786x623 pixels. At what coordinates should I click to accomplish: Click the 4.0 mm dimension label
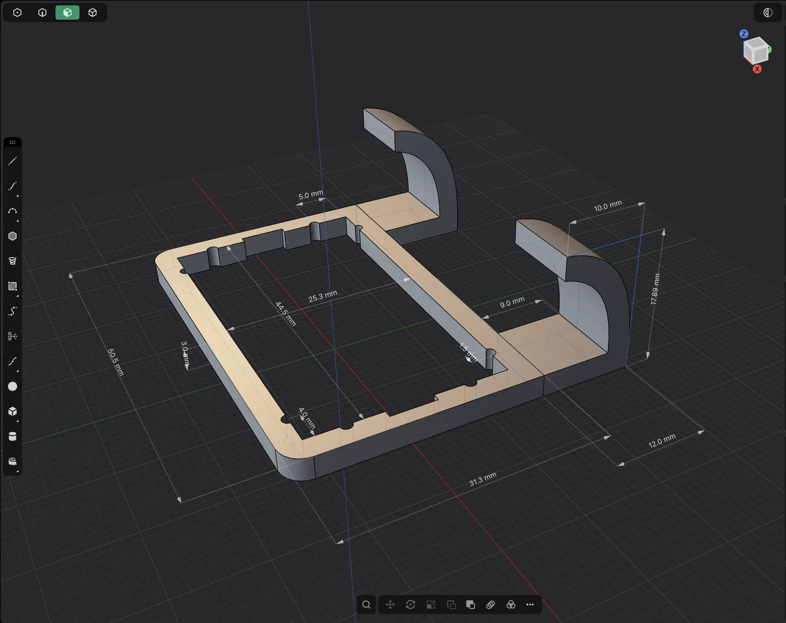(x=307, y=418)
